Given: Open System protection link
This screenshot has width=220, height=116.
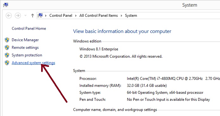Looking at the screenshot, I should coord(27,55).
